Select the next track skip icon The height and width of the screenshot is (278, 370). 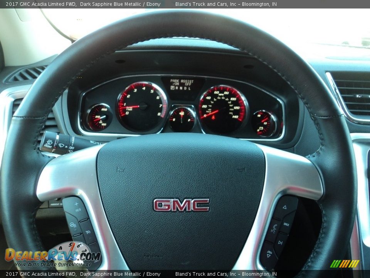281,242
